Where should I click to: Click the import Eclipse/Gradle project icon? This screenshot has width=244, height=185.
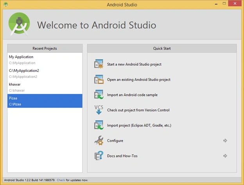coord(99,125)
